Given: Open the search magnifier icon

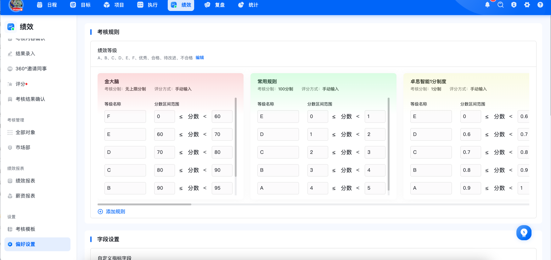Looking at the screenshot, I should [500, 5].
